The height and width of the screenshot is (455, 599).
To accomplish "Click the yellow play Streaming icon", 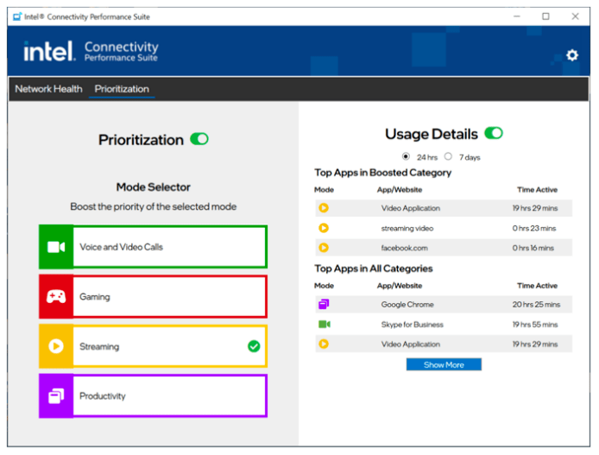I will click(56, 346).
